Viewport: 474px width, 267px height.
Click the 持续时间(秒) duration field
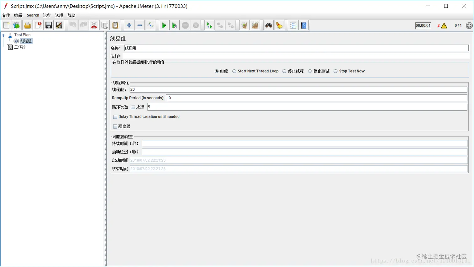pos(305,144)
